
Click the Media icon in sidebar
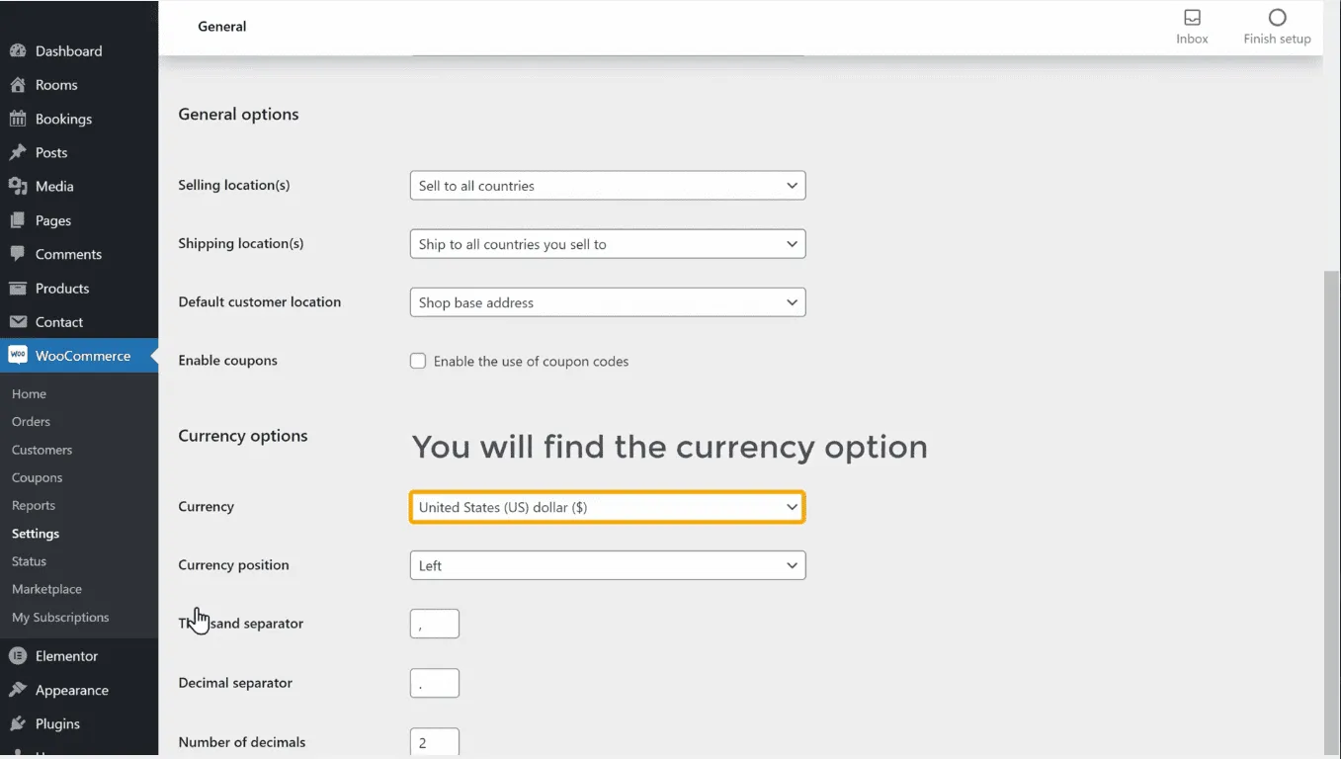pos(18,186)
